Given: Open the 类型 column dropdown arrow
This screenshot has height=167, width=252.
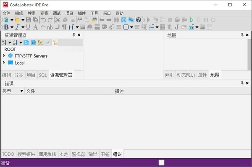Looking at the screenshot, I should click(x=21, y=91).
